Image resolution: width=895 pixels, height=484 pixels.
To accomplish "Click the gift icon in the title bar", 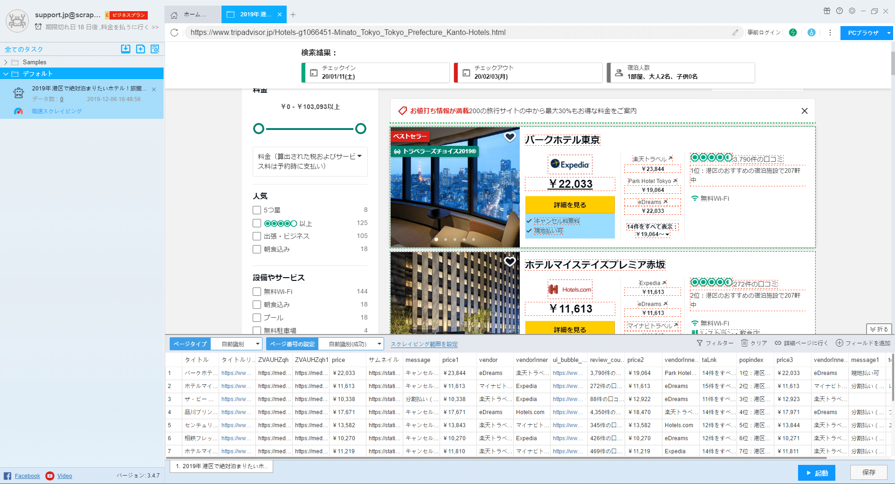I will coord(827,11).
